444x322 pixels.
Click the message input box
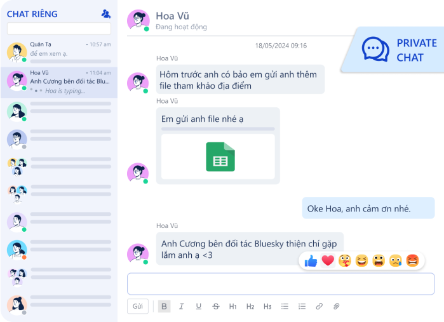coord(281,284)
